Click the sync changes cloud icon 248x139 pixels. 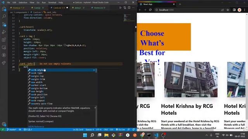20,130
